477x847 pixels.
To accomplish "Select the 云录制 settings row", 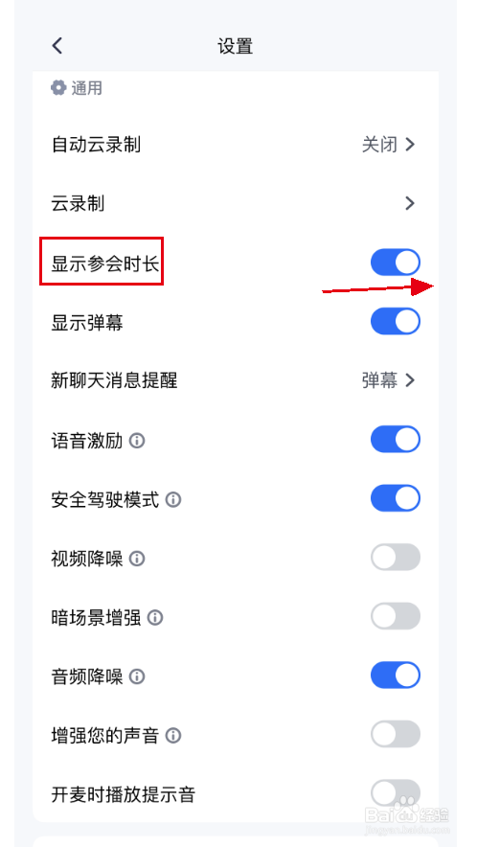I will coord(236,204).
